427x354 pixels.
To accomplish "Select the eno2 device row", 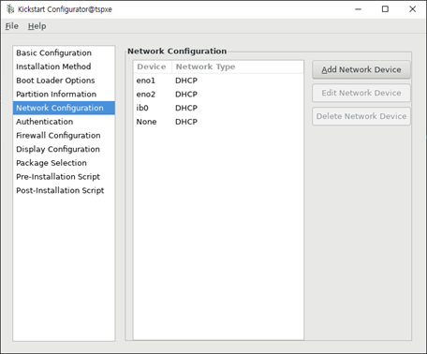I will pyautogui.click(x=218, y=95).
